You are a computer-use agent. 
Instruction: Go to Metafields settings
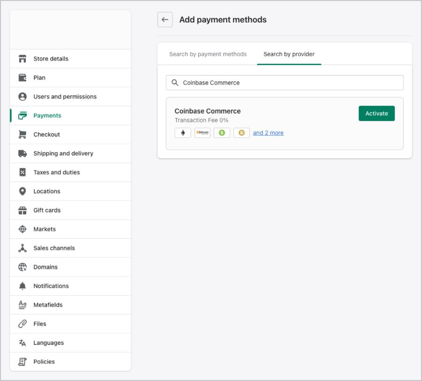pos(70,305)
